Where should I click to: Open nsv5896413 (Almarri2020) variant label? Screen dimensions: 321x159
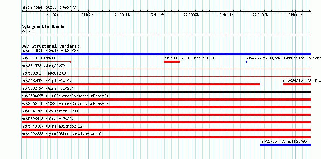(48, 119)
